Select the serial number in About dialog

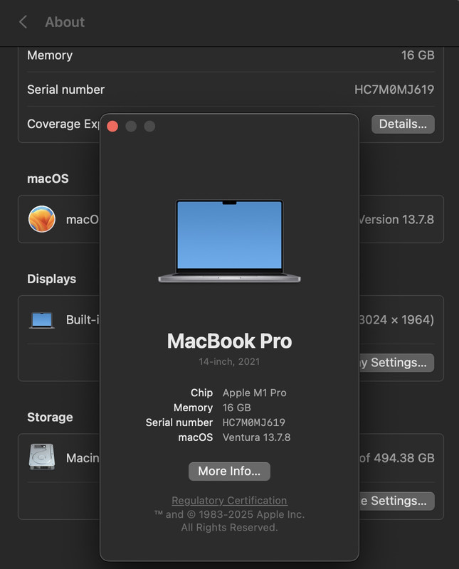(x=254, y=422)
